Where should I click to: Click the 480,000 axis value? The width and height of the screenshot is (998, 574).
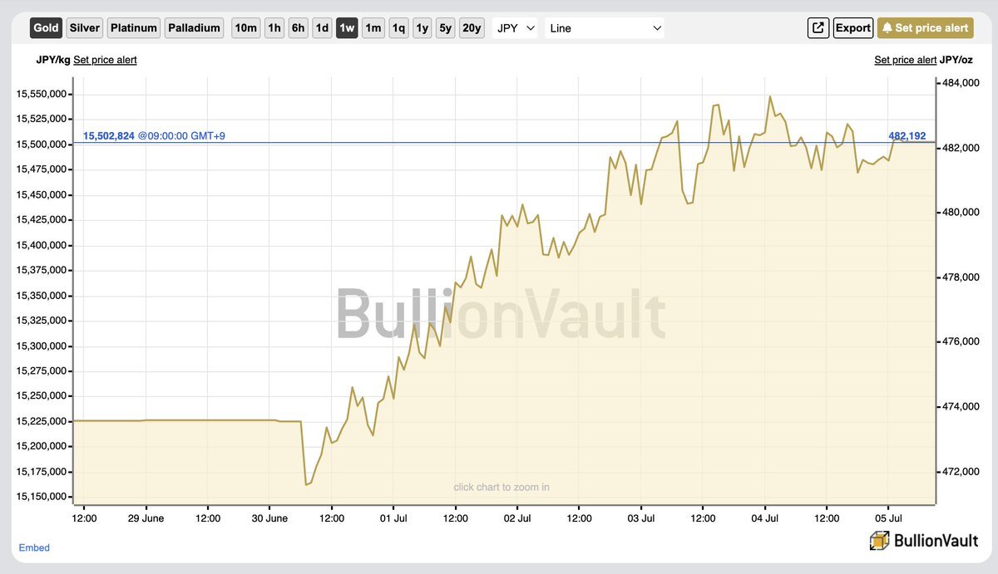point(961,213)
